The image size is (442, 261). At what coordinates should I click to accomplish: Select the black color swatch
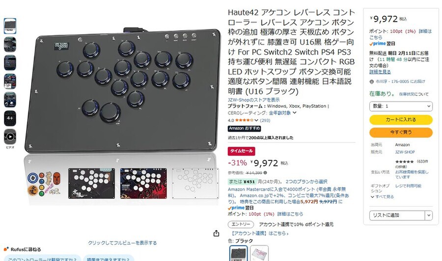[239, 254]
